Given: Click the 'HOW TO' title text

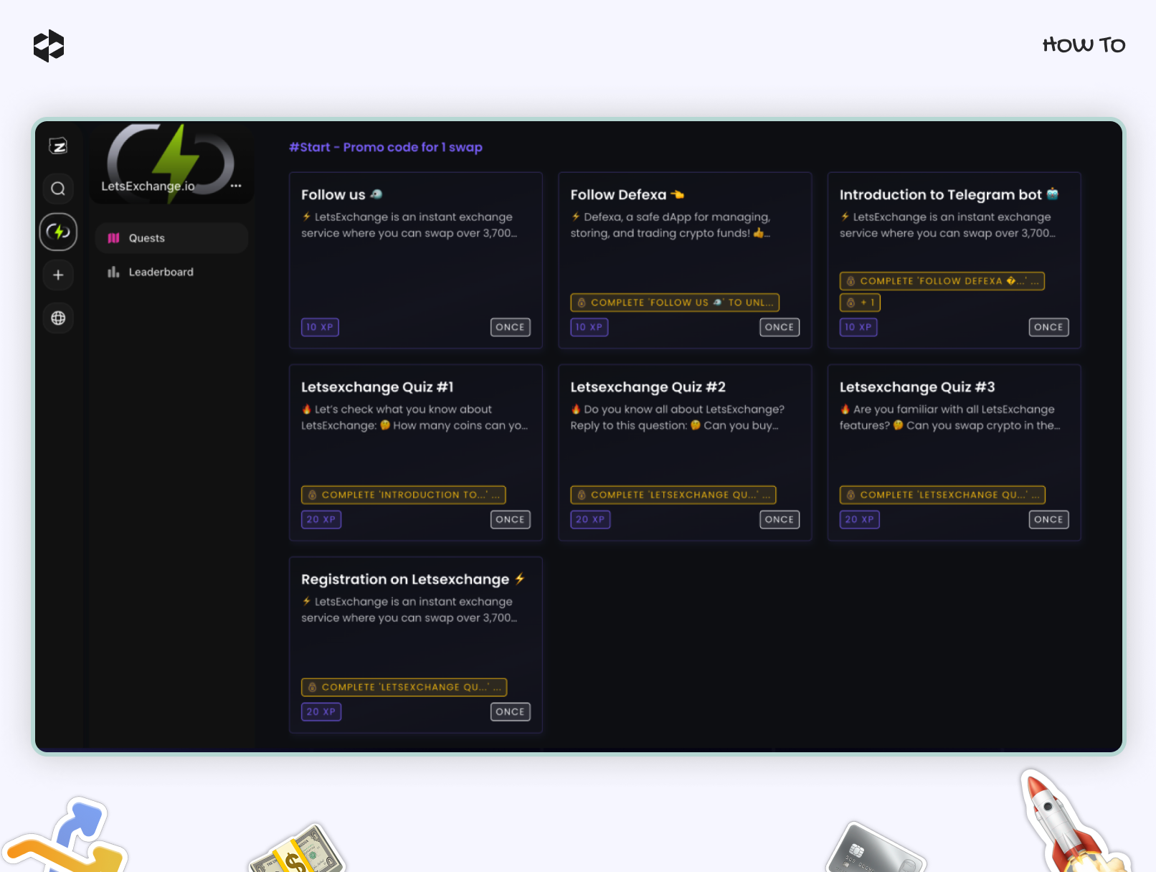Looking at the screenshot, I should coord(1084,45).
